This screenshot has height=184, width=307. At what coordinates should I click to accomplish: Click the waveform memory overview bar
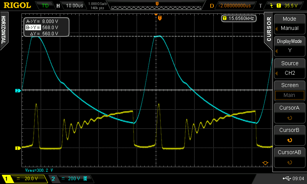click(x=156, y=8)
